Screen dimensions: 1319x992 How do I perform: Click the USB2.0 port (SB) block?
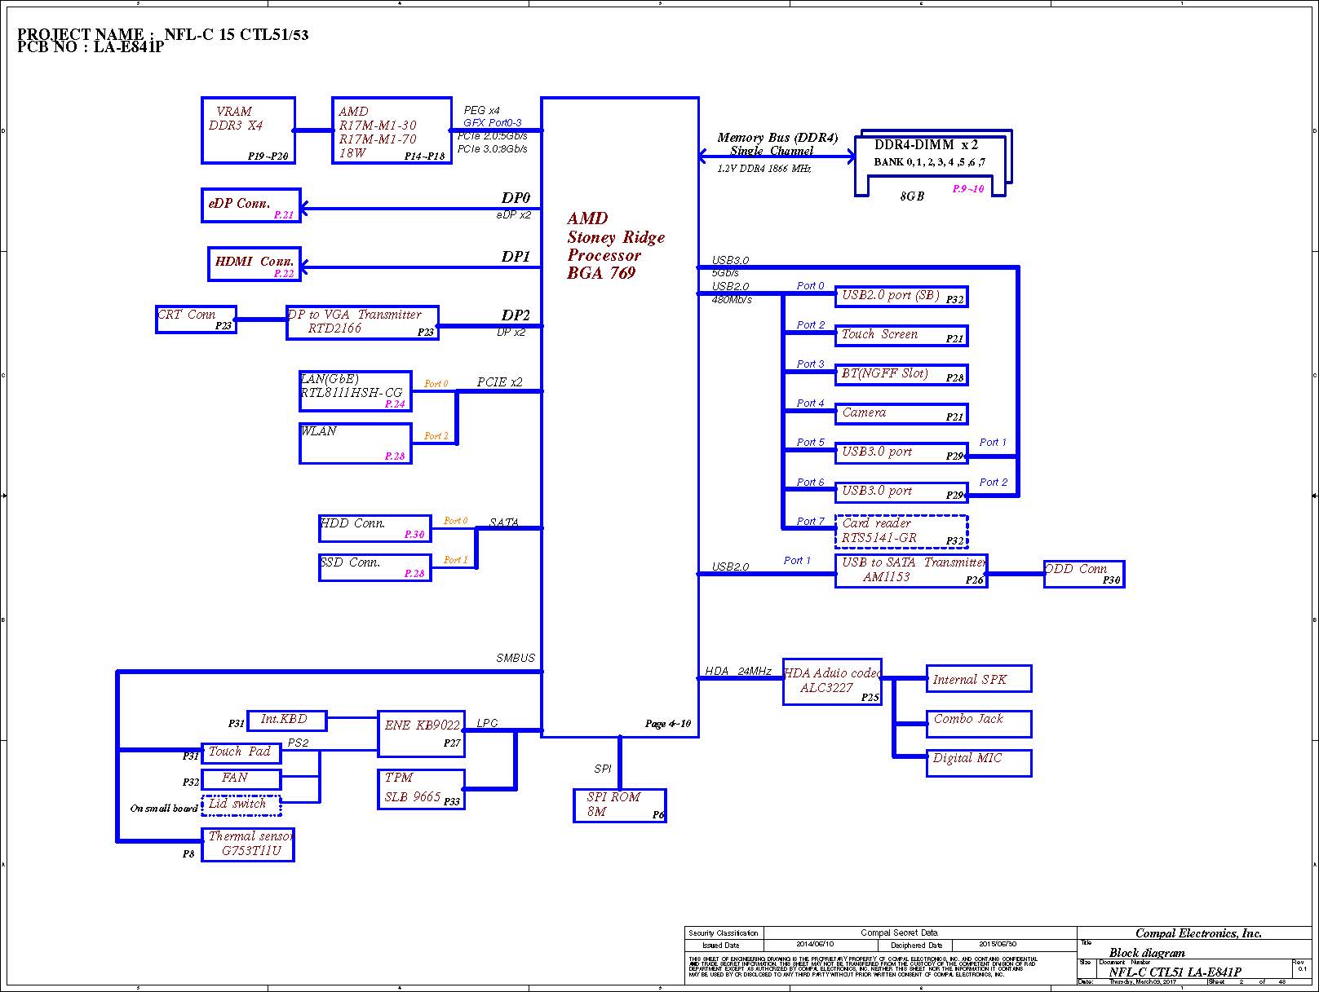[901, 297]
